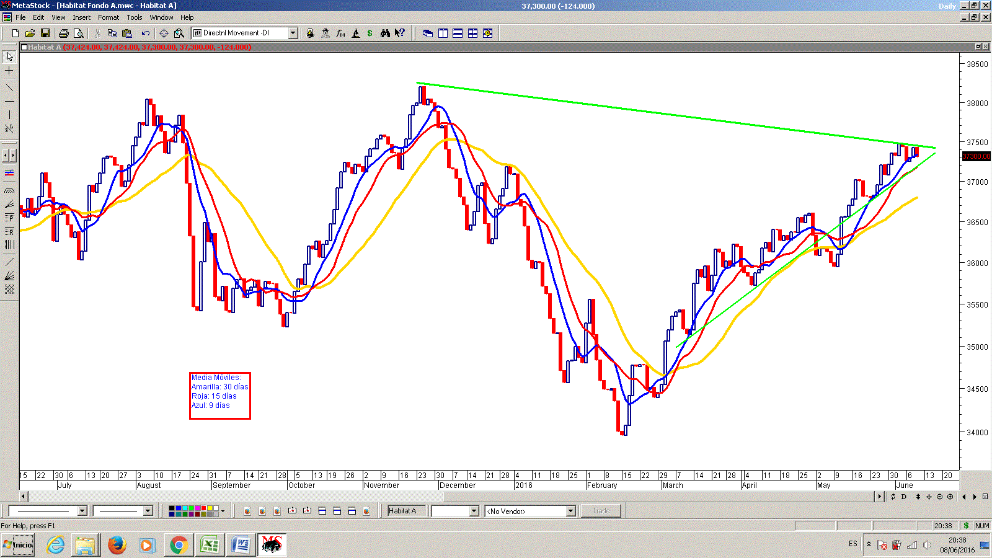Pick the Gann grid tool
Image resolution: width=992 pixels, height=558 pixels.
(9, 290)
